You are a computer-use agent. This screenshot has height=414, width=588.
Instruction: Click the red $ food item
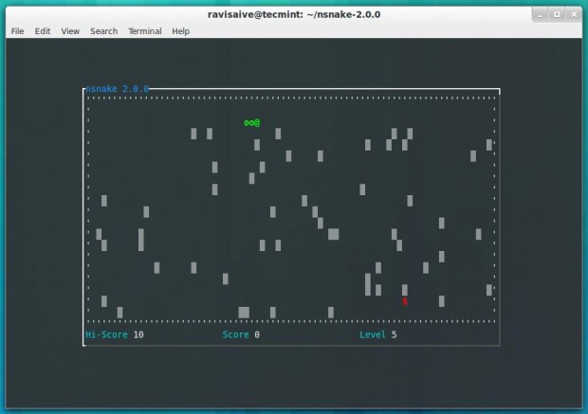405,301
